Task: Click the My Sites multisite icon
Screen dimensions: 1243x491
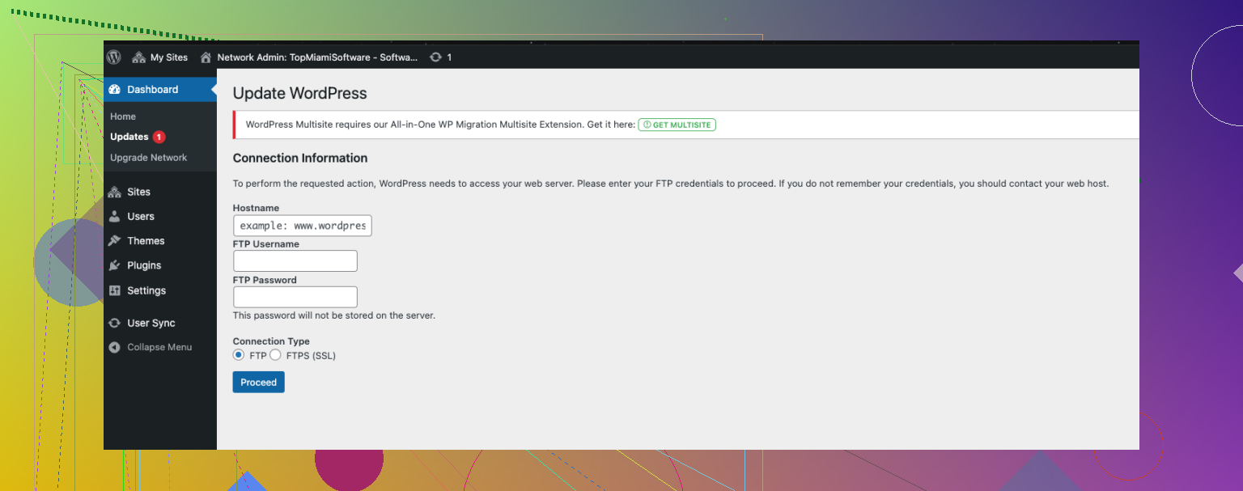Action: click(138, 57)
